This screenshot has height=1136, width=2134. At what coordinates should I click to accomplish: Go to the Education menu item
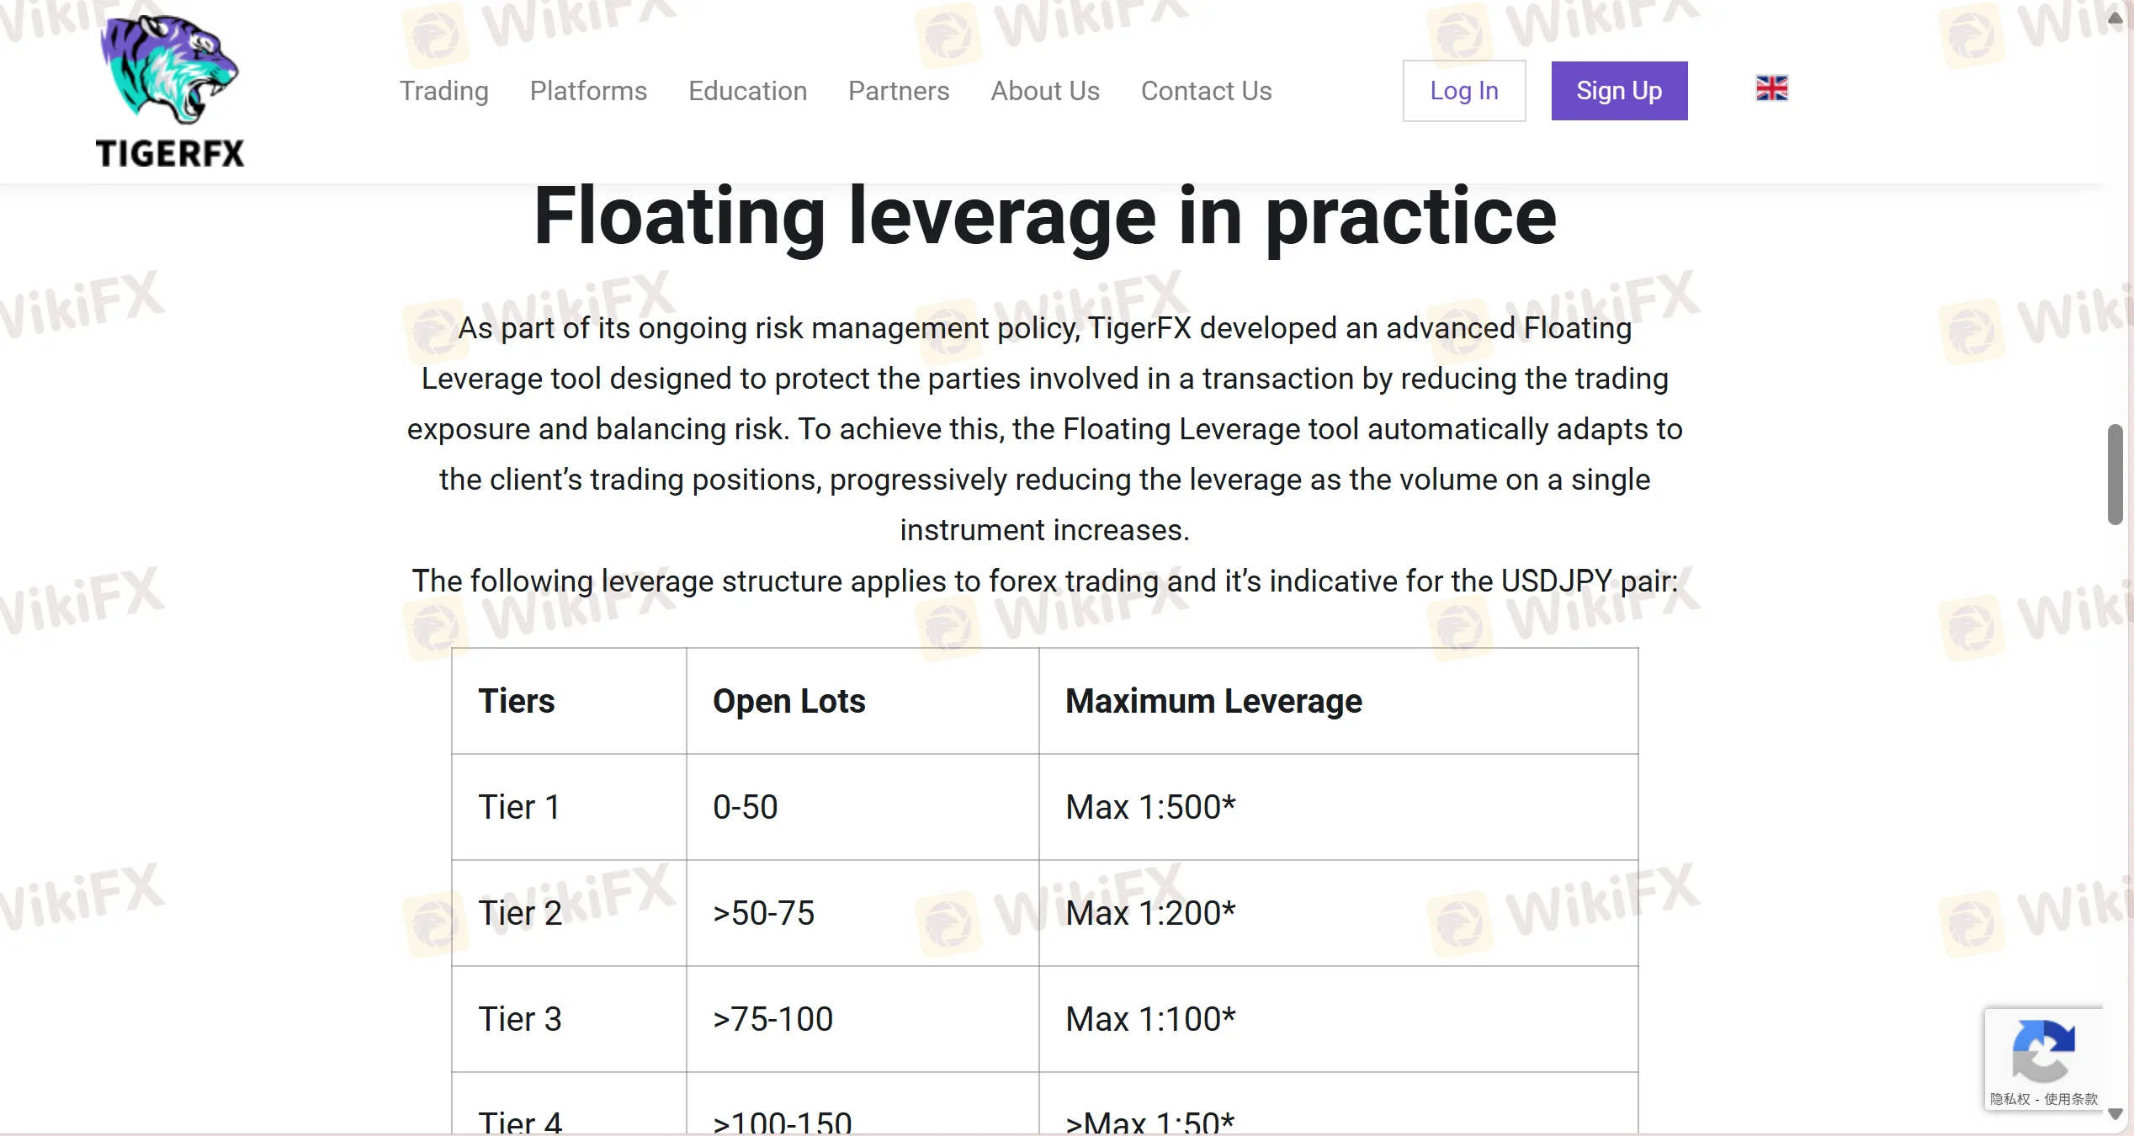coord(747,91)
